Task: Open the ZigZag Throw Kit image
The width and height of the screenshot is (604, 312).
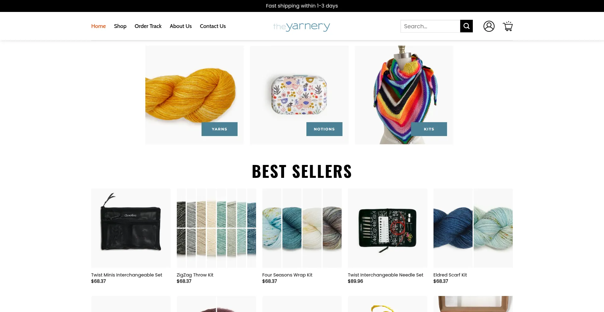Action: (216, 228)
